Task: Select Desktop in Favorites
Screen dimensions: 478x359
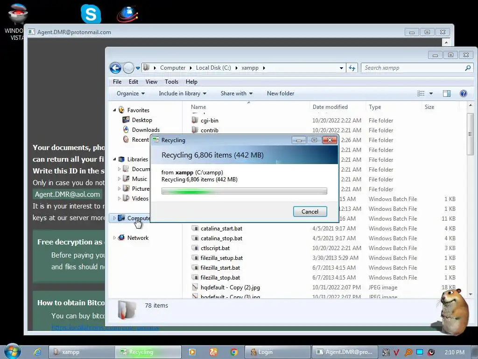Action: click(x=142, y=120)
